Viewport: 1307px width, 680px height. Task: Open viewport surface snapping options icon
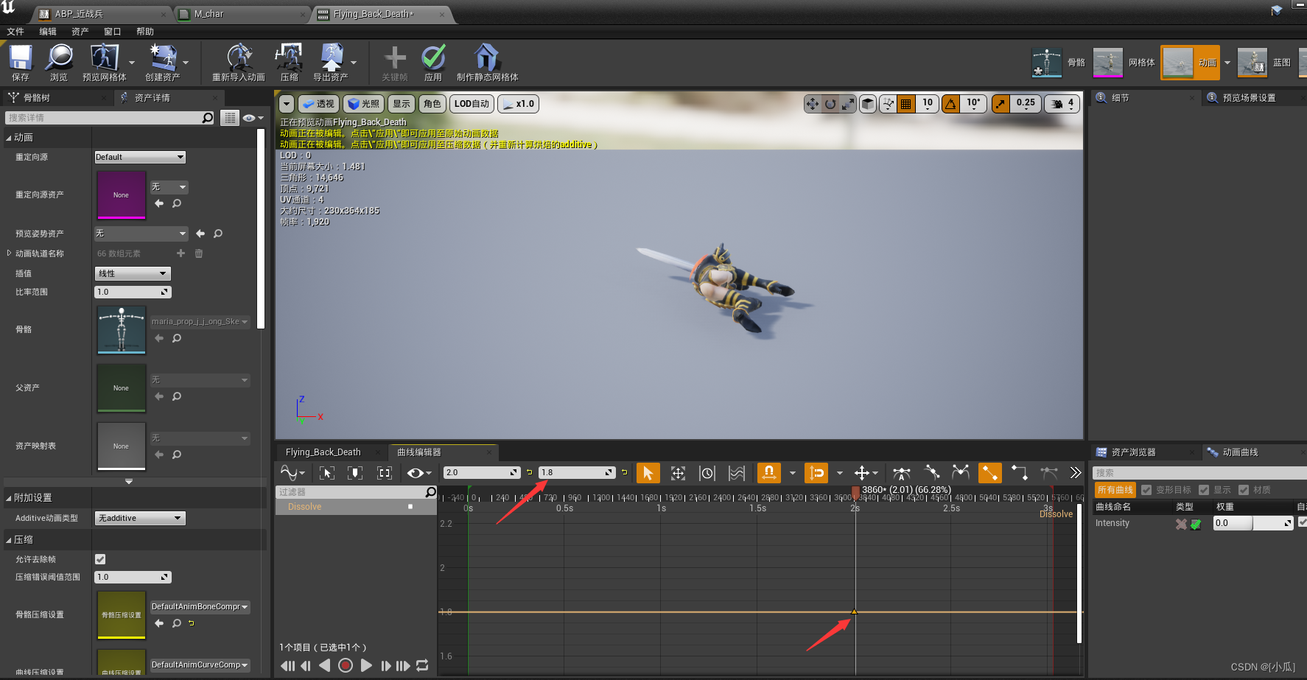pyautogui.click(x=889, y=104)
